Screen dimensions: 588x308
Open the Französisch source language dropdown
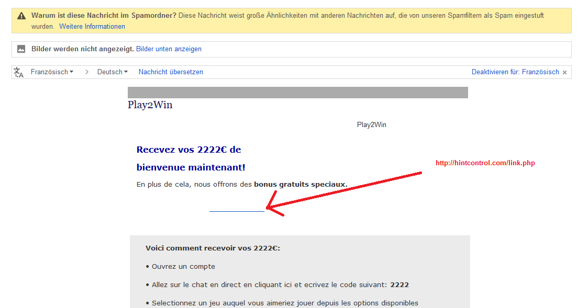pos(52,72)
